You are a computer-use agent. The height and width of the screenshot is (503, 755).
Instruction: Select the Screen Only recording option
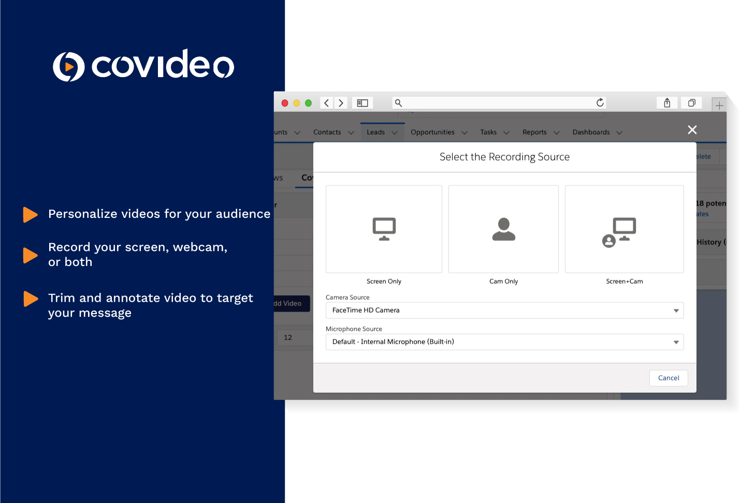tap(384, 229)
